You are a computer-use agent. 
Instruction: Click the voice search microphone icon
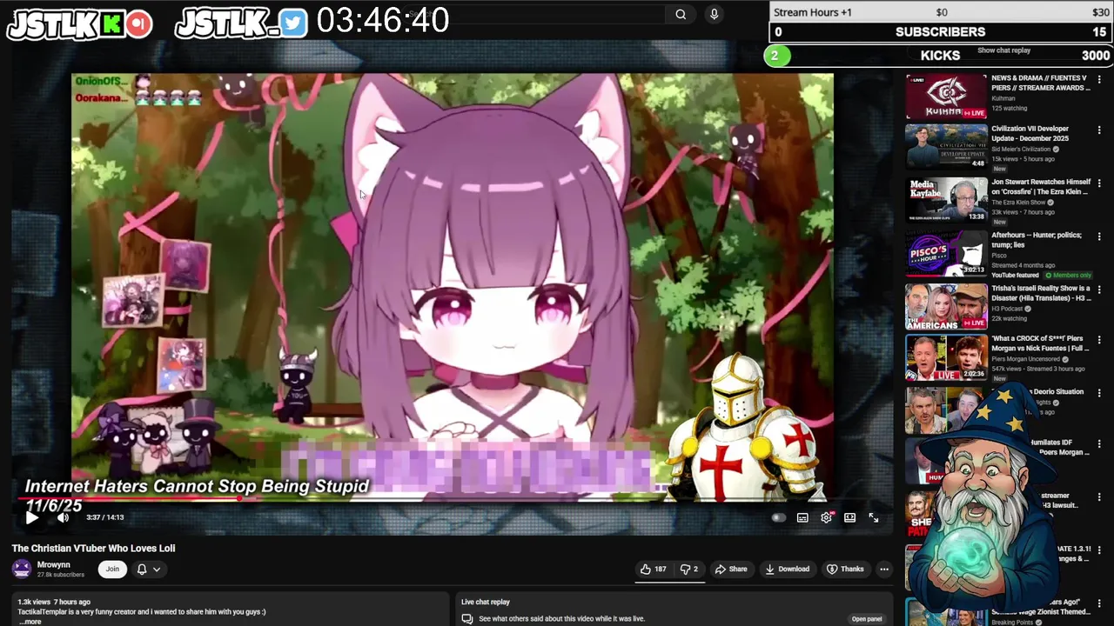[714, 14]
